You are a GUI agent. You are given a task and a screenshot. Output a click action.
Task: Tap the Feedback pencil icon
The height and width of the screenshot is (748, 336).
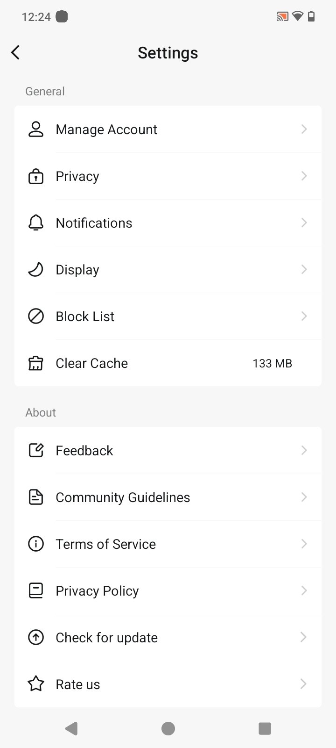(36, 451)
